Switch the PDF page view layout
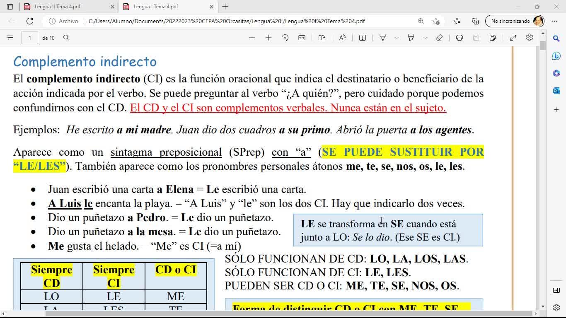The width and height of the screenshot is (566, 318). coord(322,38)
